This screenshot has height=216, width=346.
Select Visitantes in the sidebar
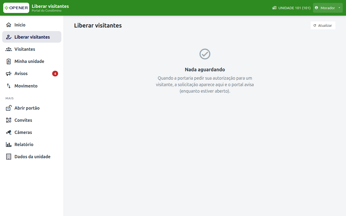tap(32, 49)
